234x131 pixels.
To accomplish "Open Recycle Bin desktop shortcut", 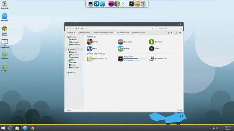I will tap(5, 5).
